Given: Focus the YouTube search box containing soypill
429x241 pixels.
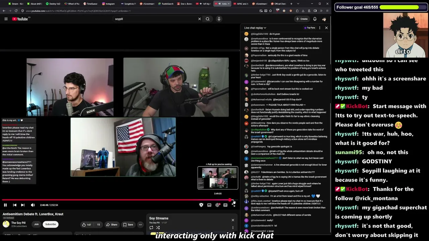Looking at the screenshot, I should tap(155, 19).
